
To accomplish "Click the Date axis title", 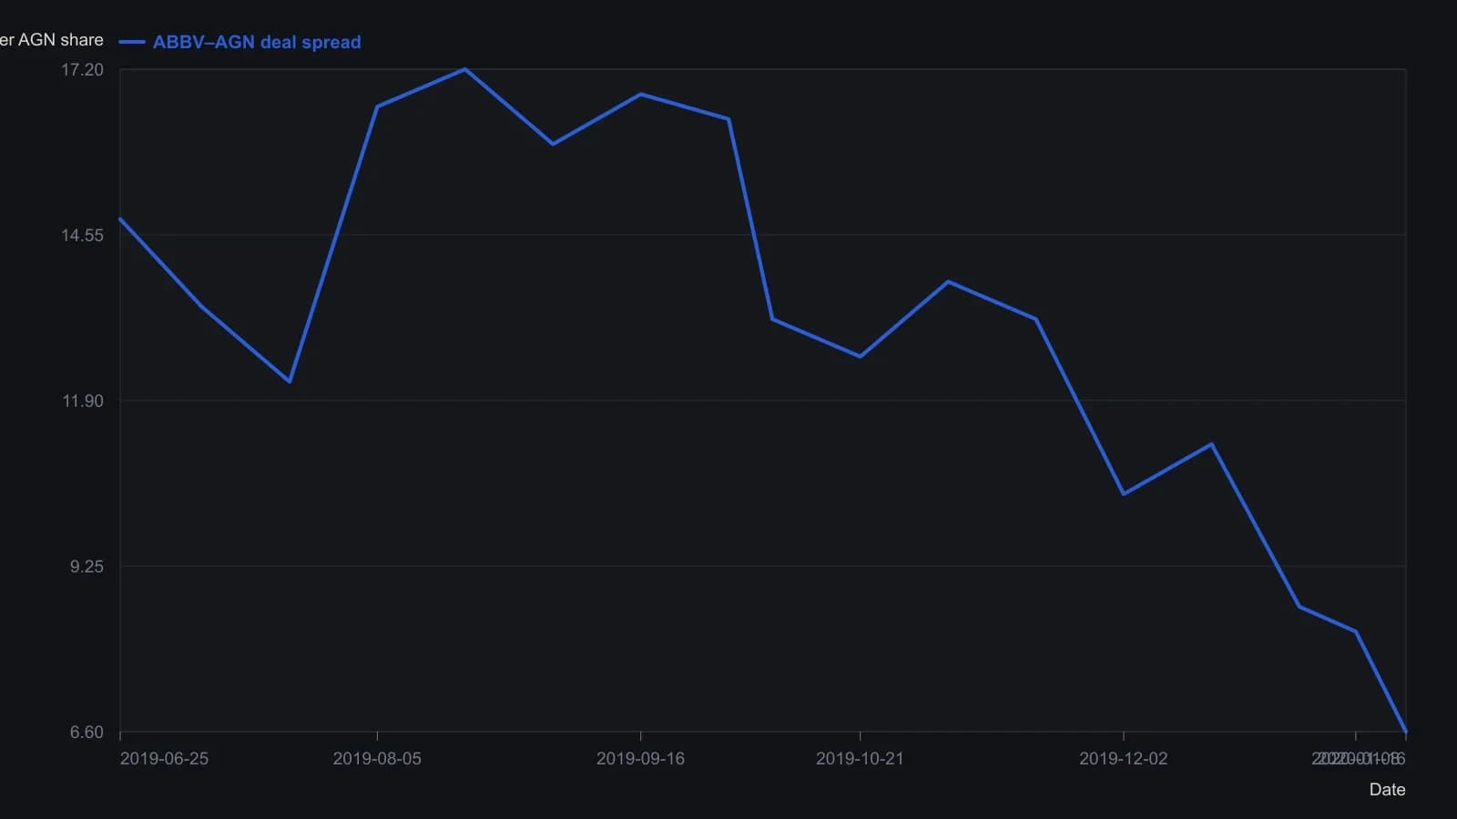I will pyautogui.click(x=1387, y=789).
